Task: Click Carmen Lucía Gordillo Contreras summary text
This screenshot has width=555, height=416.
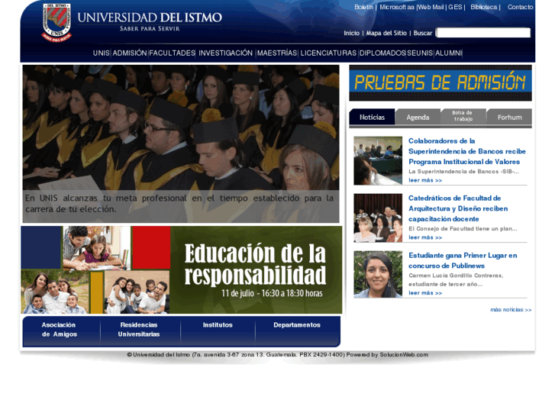Action: pos(456,279)
